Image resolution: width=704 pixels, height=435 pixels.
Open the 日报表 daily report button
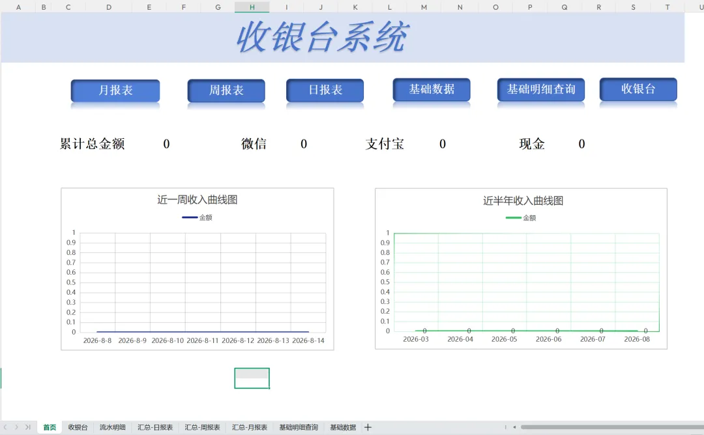325,90
